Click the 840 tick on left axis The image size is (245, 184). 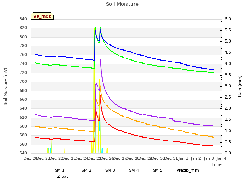click(23, 19)
